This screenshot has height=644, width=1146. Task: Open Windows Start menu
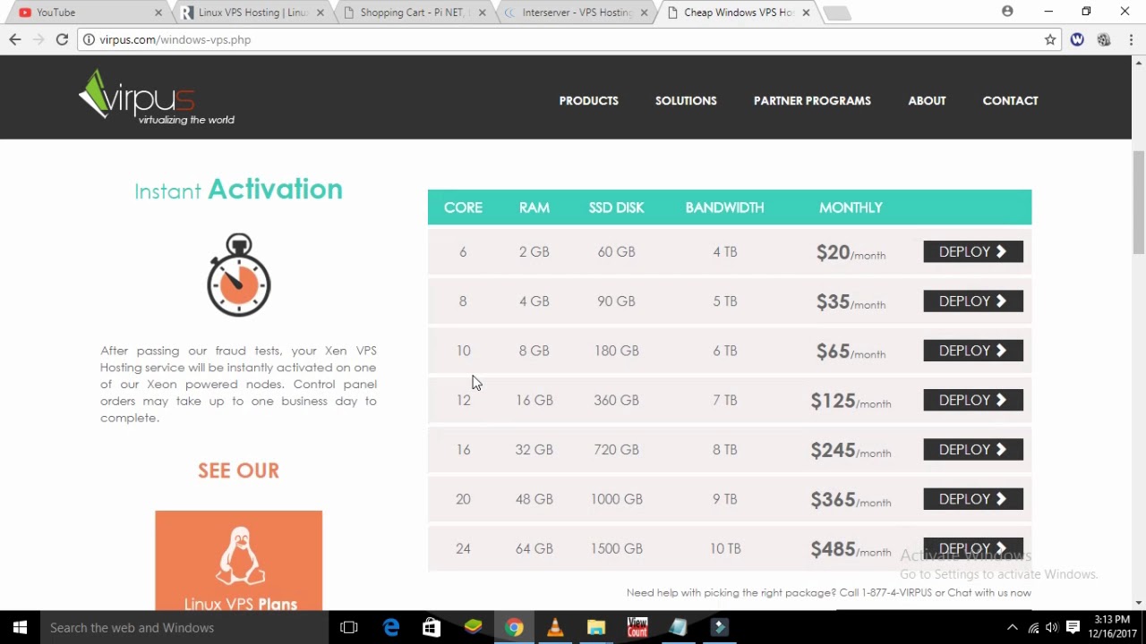pyautogui.click(x=20, y=627)
